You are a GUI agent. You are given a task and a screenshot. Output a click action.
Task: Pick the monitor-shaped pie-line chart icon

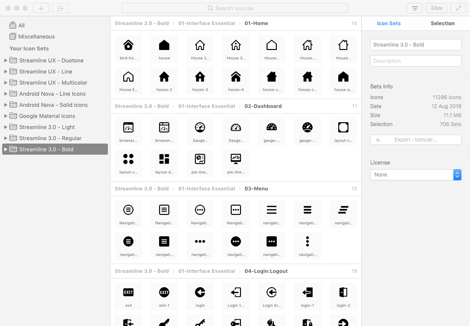click(236, 163)
